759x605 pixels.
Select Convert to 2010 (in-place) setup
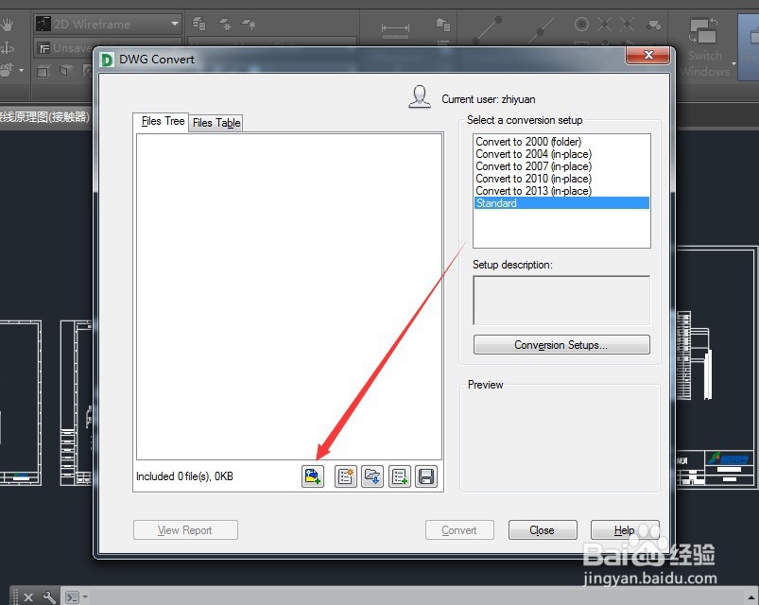coord(561,179)
